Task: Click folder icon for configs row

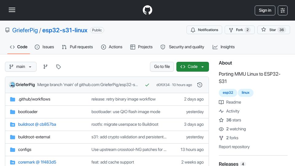Action: click(13, 150)
